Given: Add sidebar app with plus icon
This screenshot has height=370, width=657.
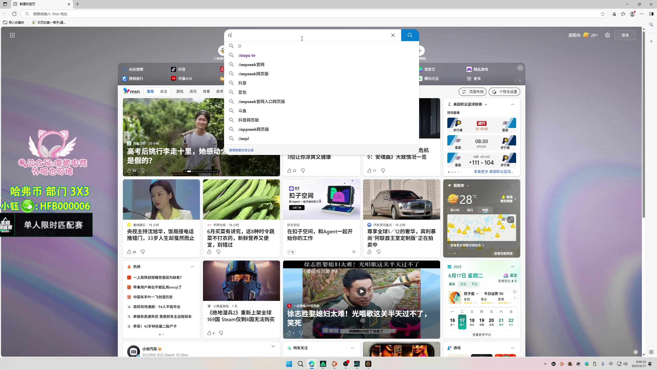Looking at the screenshot, I should pyautogui.click(x=651, y=41).
